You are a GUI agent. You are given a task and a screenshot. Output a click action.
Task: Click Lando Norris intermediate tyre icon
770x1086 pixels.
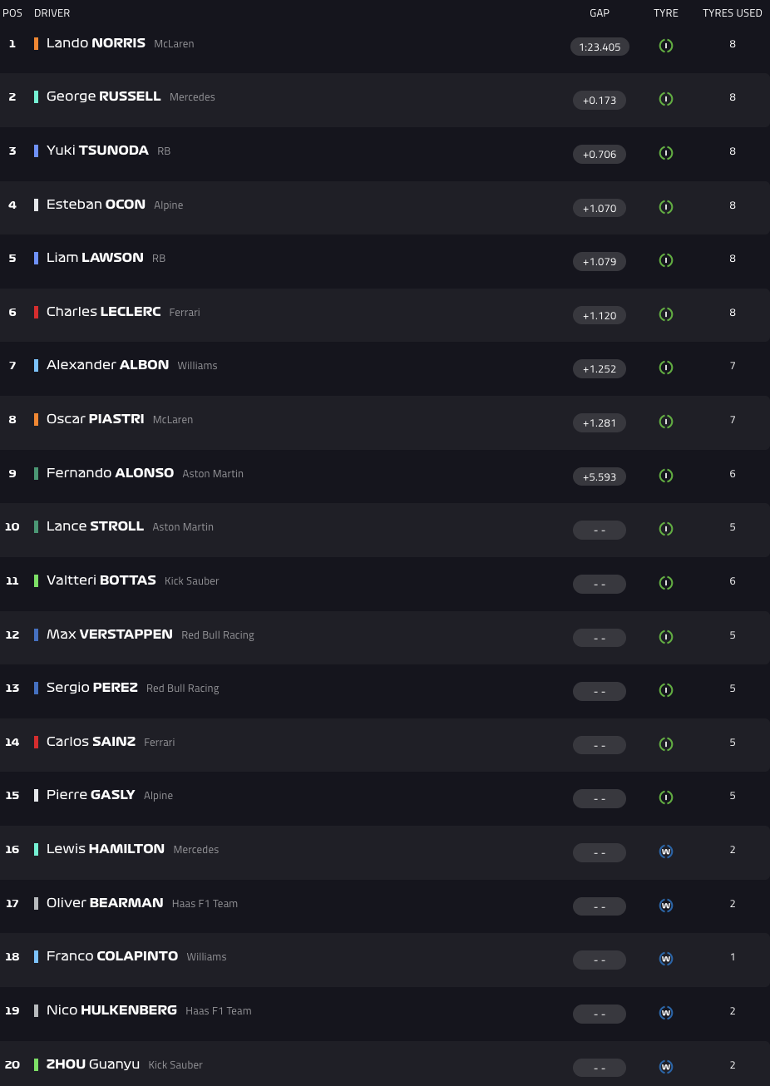(666, 46)
